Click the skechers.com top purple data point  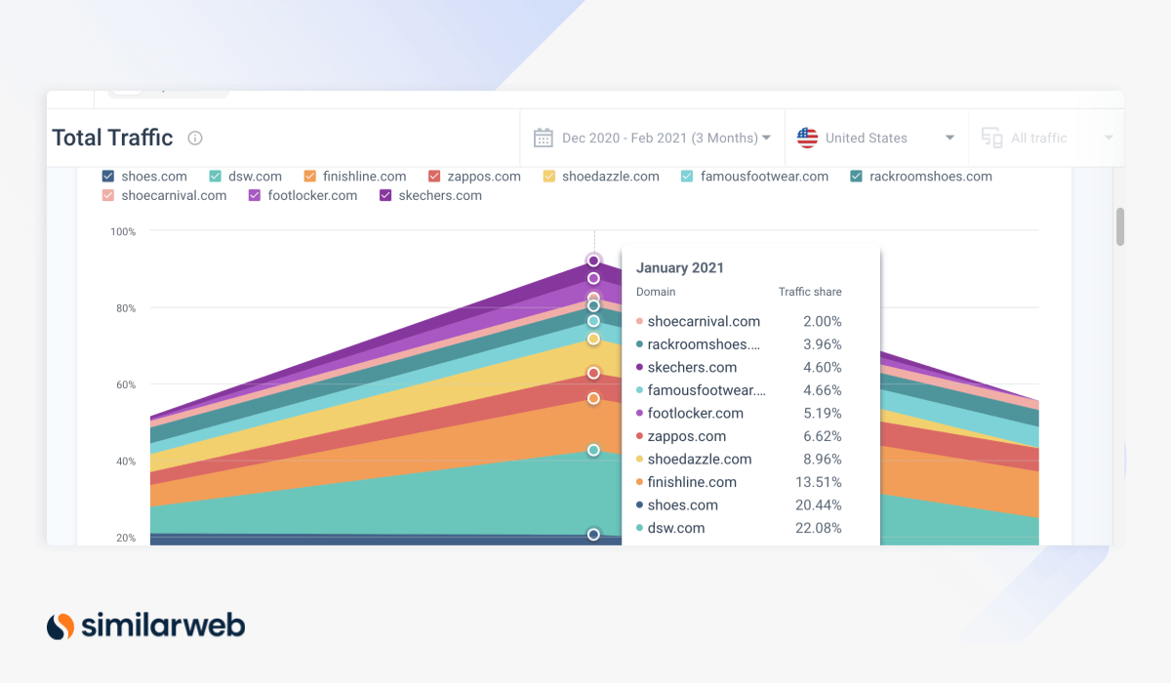(x=593, y=261)
